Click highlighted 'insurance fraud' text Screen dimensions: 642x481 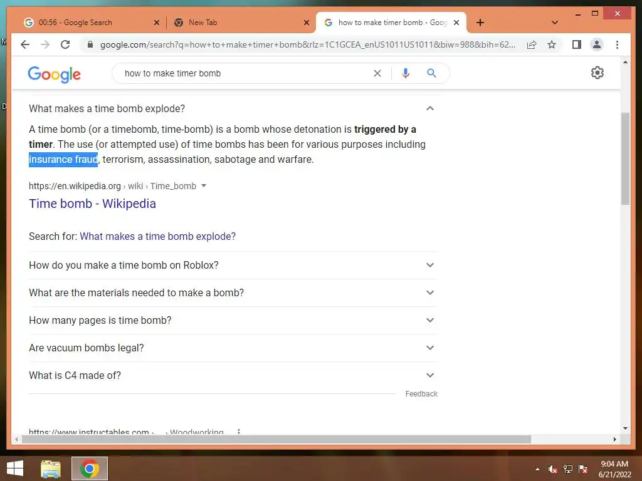[63, 159]
